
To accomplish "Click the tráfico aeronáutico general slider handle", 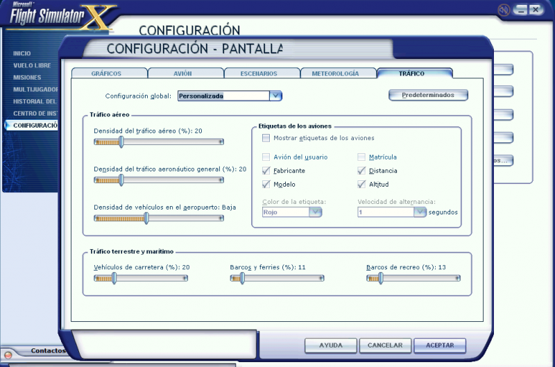I will [121, 180].
